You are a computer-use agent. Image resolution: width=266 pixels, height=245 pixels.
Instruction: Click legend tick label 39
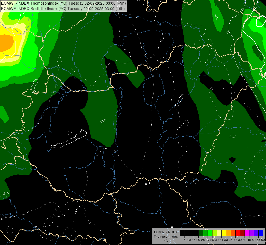[x=240, y=240]
